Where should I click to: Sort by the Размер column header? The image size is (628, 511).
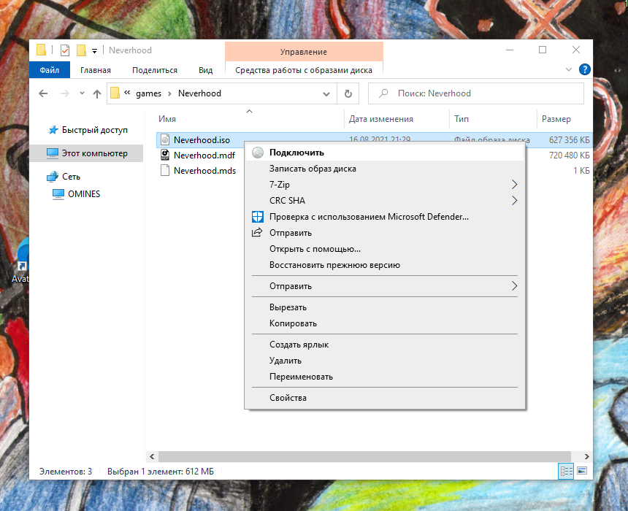click(x=556, y=119)
